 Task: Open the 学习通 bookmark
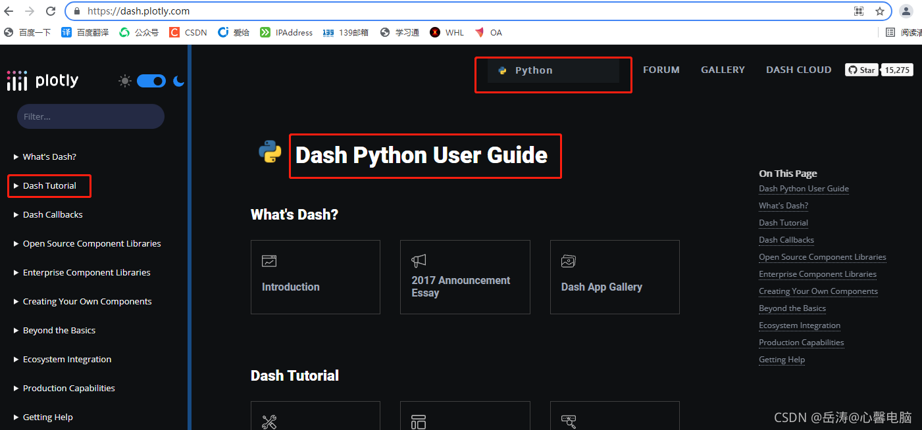click(x=399, y=32)
